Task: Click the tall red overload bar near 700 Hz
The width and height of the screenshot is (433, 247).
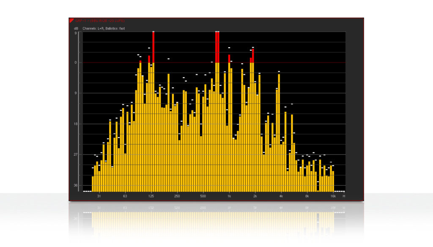Action: tap(218, 44)
